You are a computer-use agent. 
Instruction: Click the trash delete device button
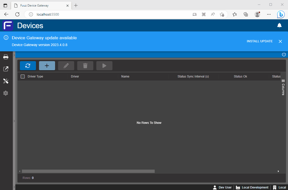click(85, 66)
